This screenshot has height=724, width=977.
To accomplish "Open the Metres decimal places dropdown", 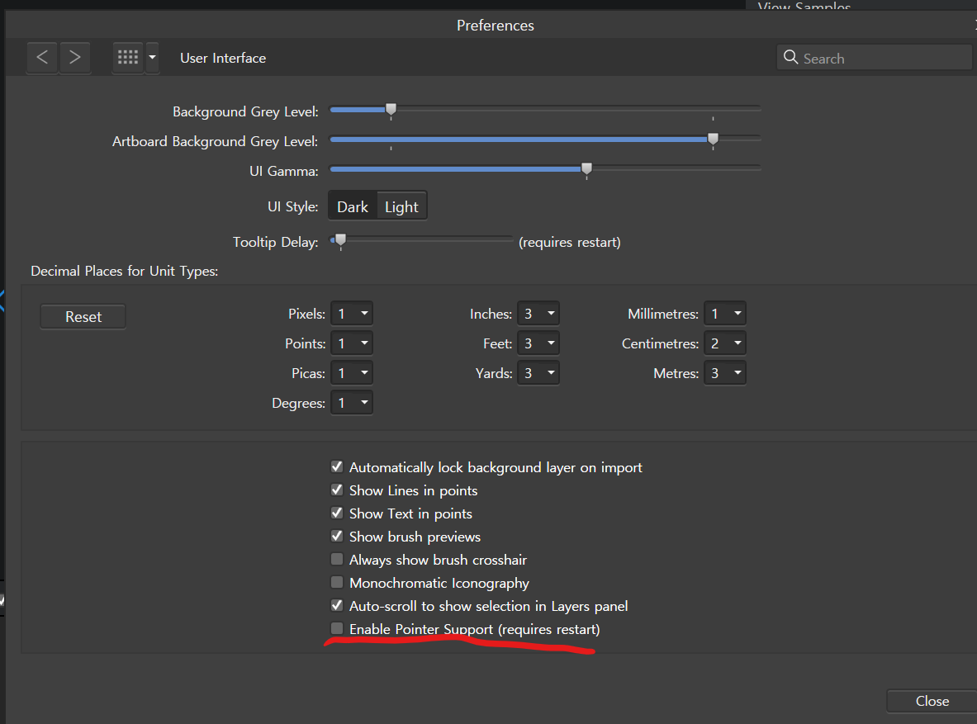I will click(x=724, y=373).
